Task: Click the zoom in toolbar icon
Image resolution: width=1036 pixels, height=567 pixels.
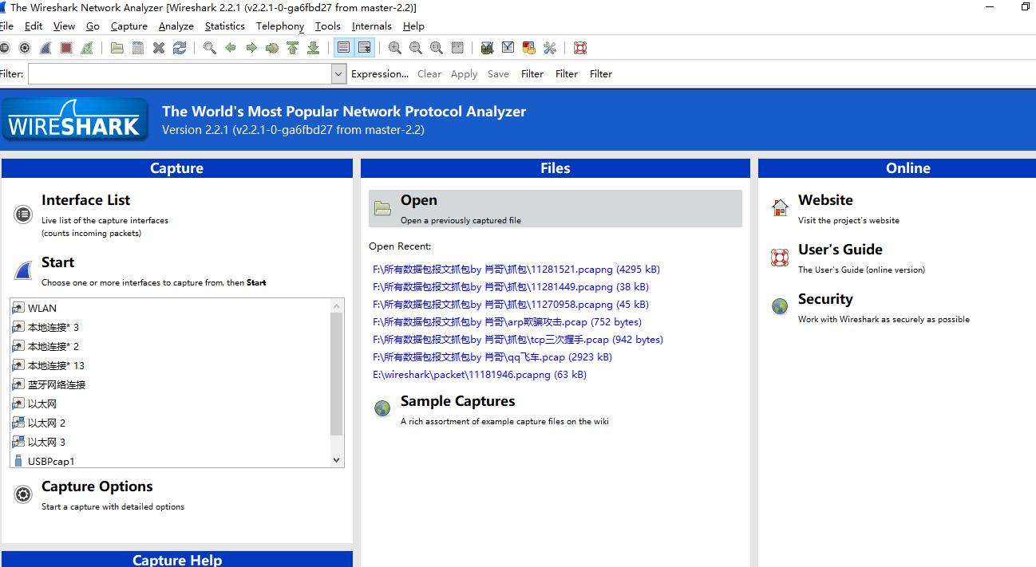Action: 395,48
